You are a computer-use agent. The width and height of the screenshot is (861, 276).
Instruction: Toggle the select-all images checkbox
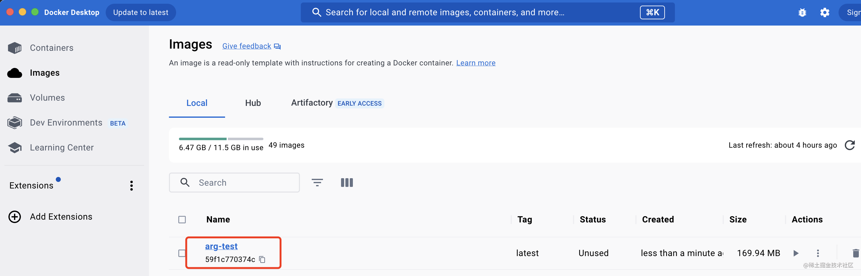(182, 220)
